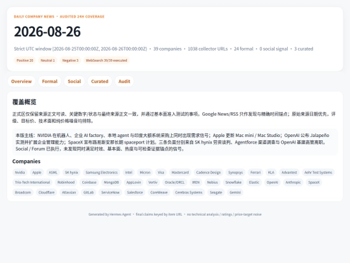Select the Coinbase company chip
Screen dimensions: 350x263
[89, 182]
